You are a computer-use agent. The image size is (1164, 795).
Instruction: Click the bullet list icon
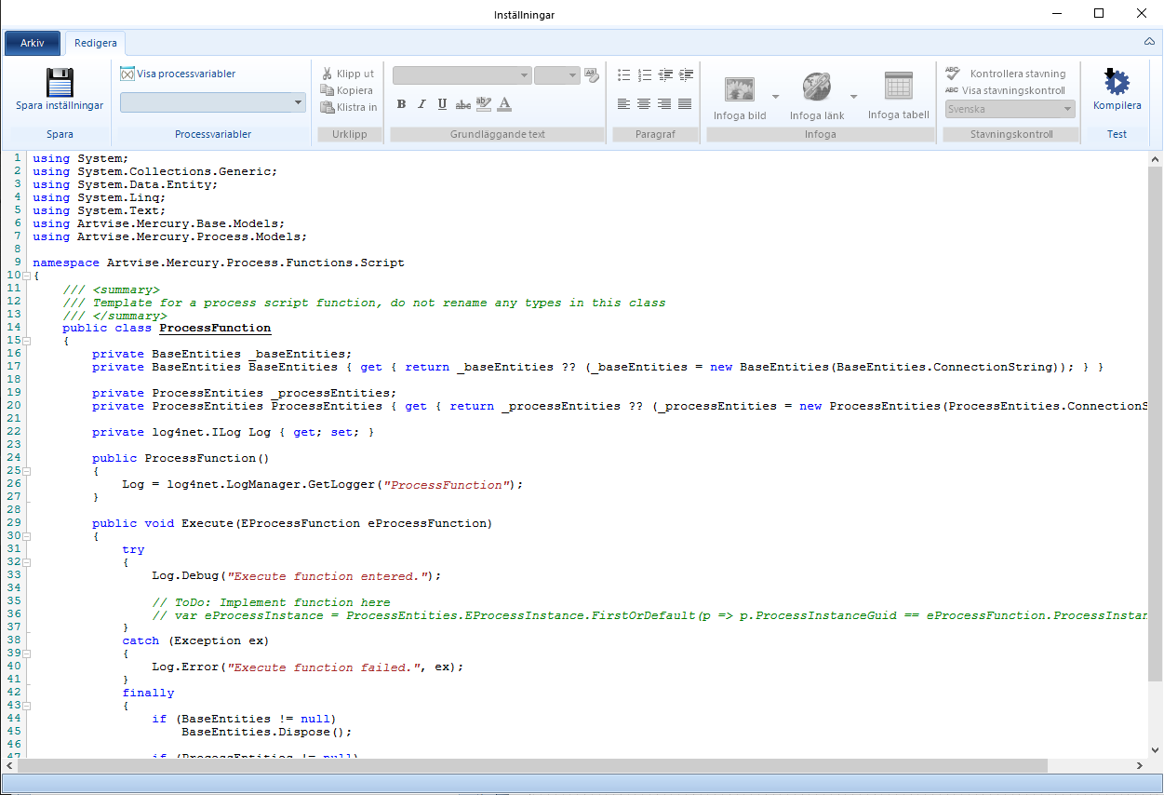pos(623,74)
